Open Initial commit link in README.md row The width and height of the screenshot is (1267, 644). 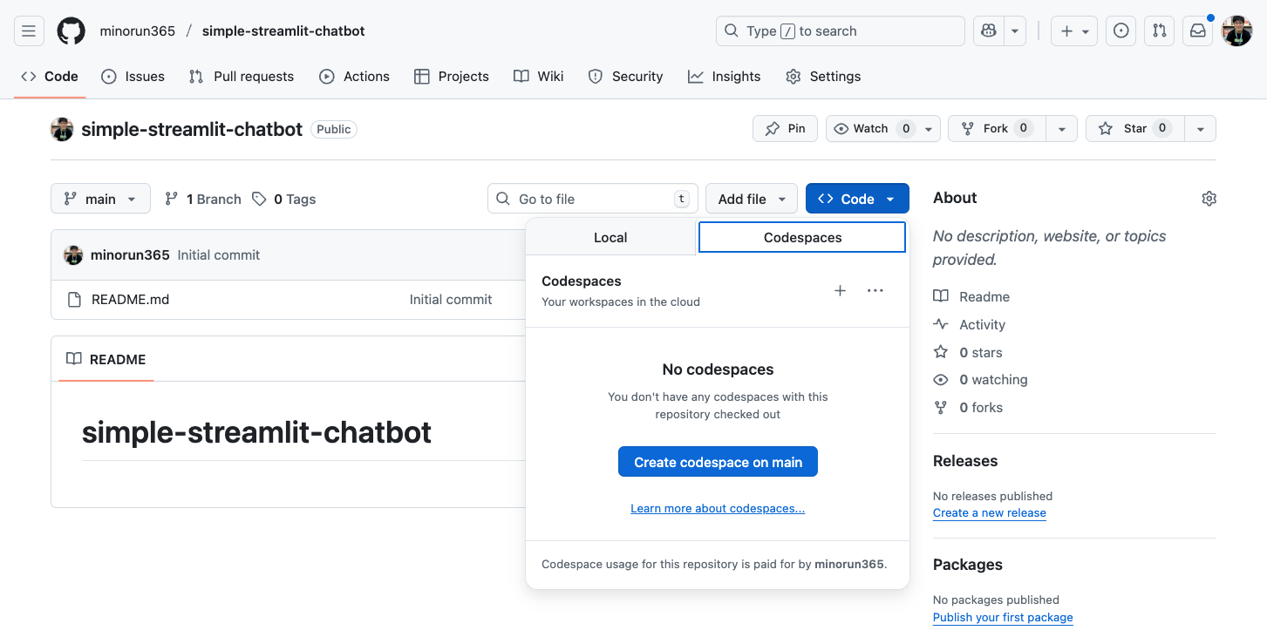tap(451, 300)
